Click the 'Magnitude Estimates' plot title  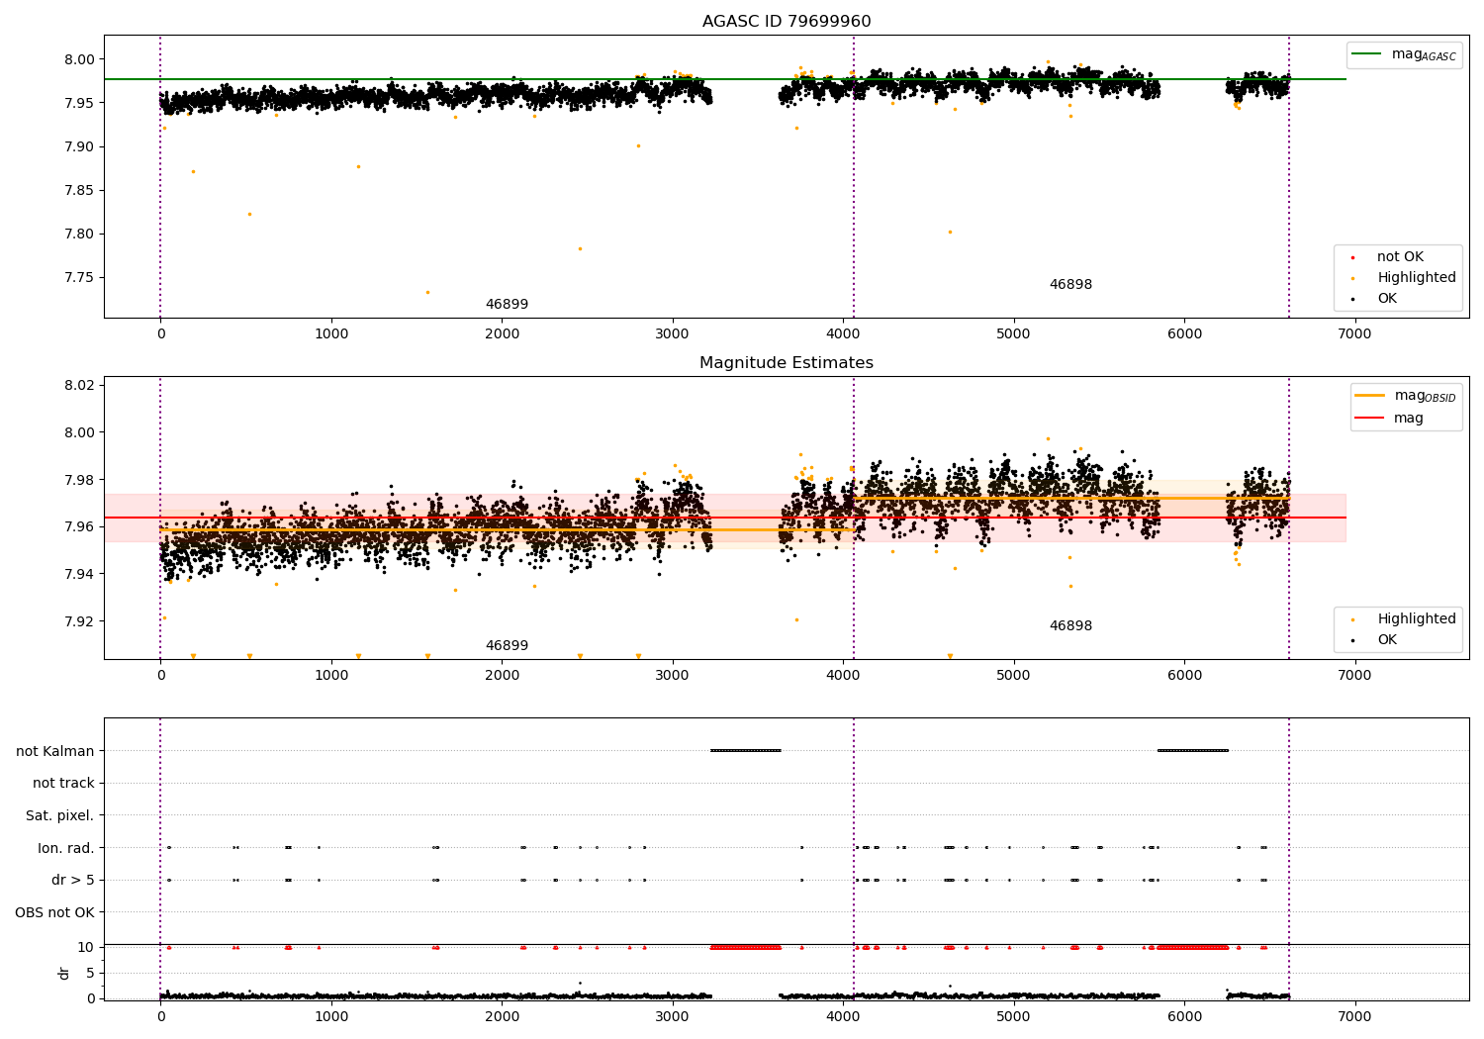click(787, 363)
